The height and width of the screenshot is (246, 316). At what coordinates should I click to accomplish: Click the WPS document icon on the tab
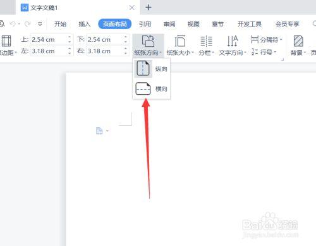click(25, 8)
